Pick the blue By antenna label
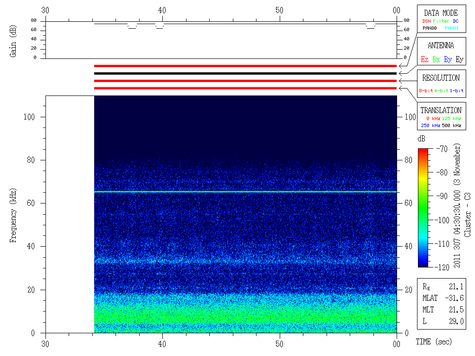 coord(448,59)
